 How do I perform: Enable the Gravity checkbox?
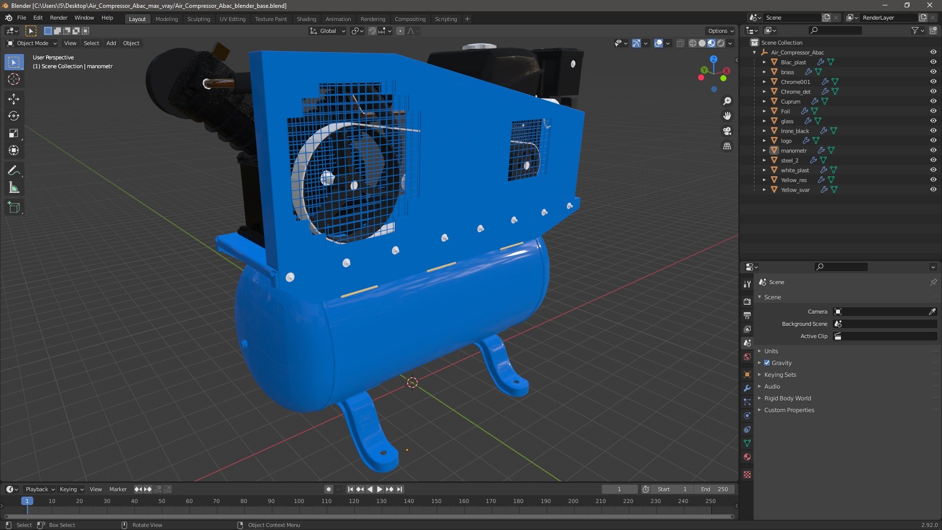[x=767, y=363]
